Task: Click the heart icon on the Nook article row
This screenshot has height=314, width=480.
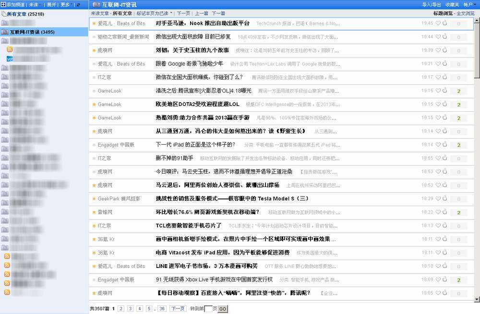Action: pos(438,23)
